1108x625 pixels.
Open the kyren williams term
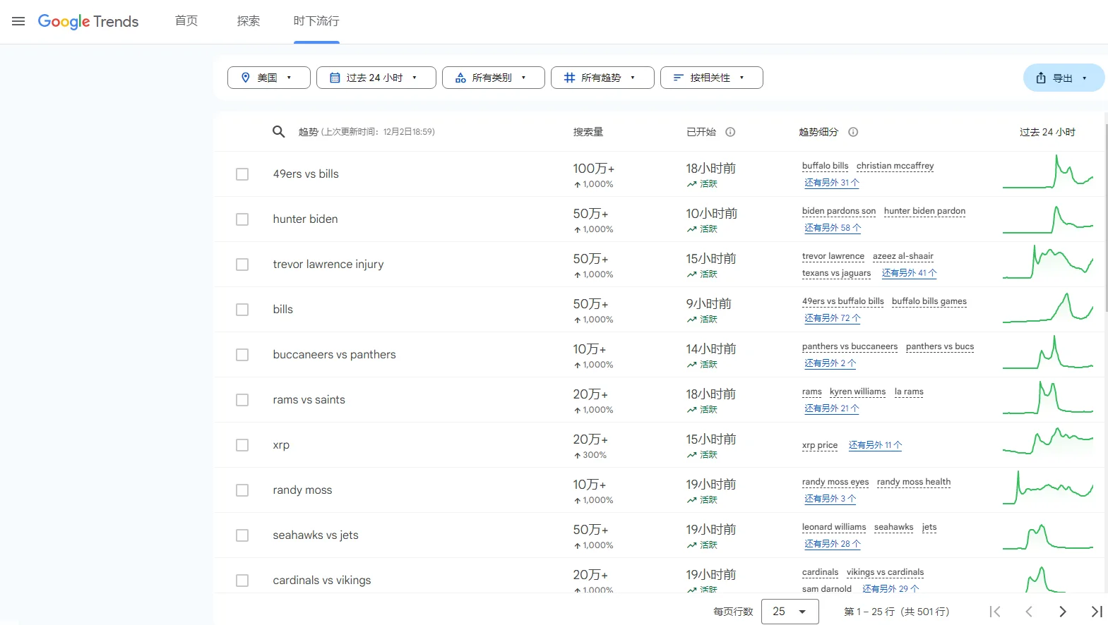[x=858, y=392]
